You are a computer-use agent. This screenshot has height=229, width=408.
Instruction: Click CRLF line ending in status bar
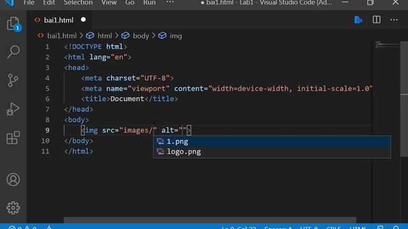click(333, 227)
